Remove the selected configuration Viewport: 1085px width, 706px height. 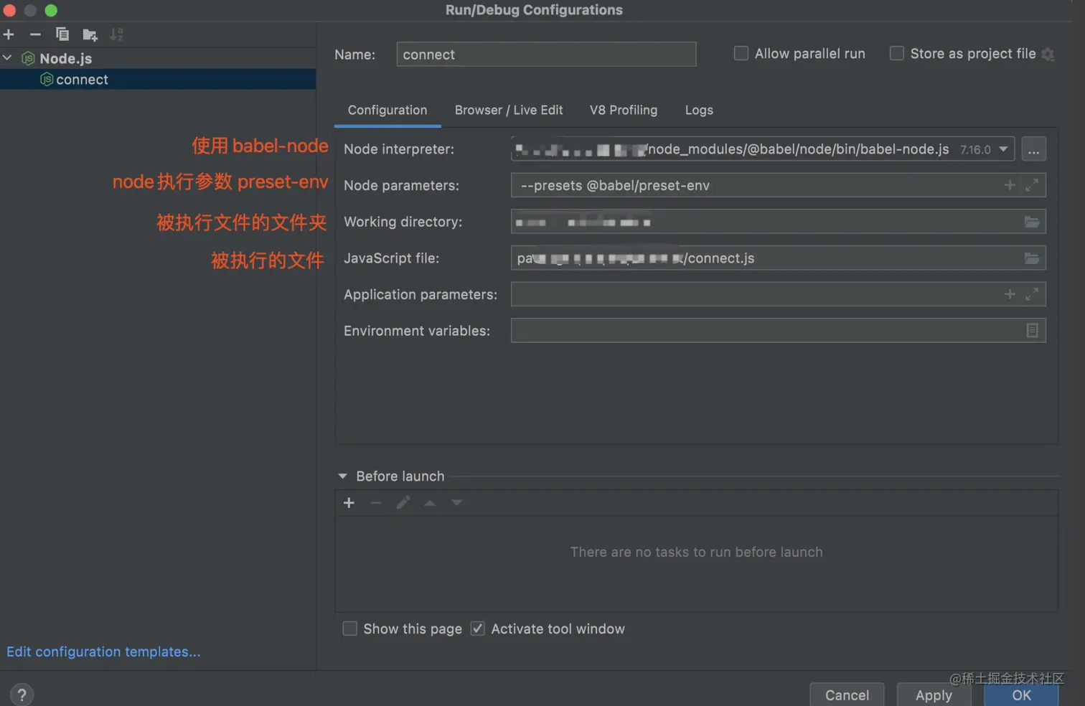[x=35, y=34]
